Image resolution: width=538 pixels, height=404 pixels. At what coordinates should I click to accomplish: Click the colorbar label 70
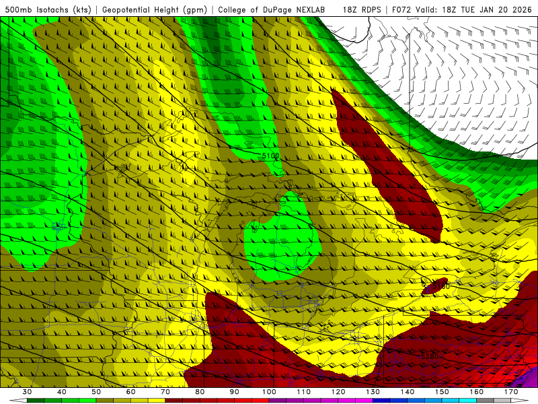click(165, 392)
